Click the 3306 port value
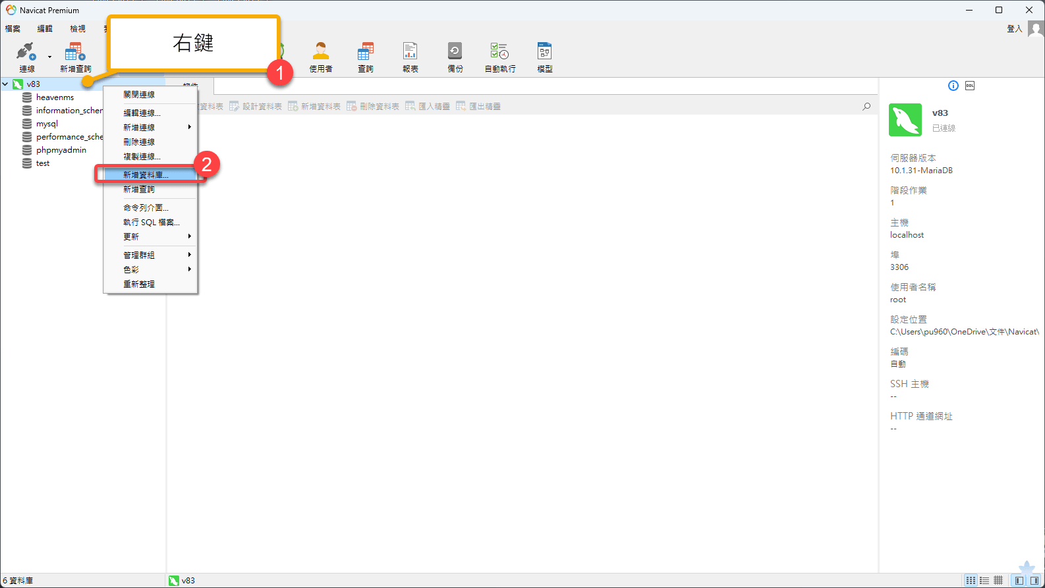Screen dimensions: 1045x588 pyautogui.click(x=899, y=267)
